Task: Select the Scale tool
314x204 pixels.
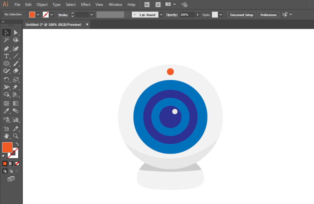Action: tap(16, 80)
